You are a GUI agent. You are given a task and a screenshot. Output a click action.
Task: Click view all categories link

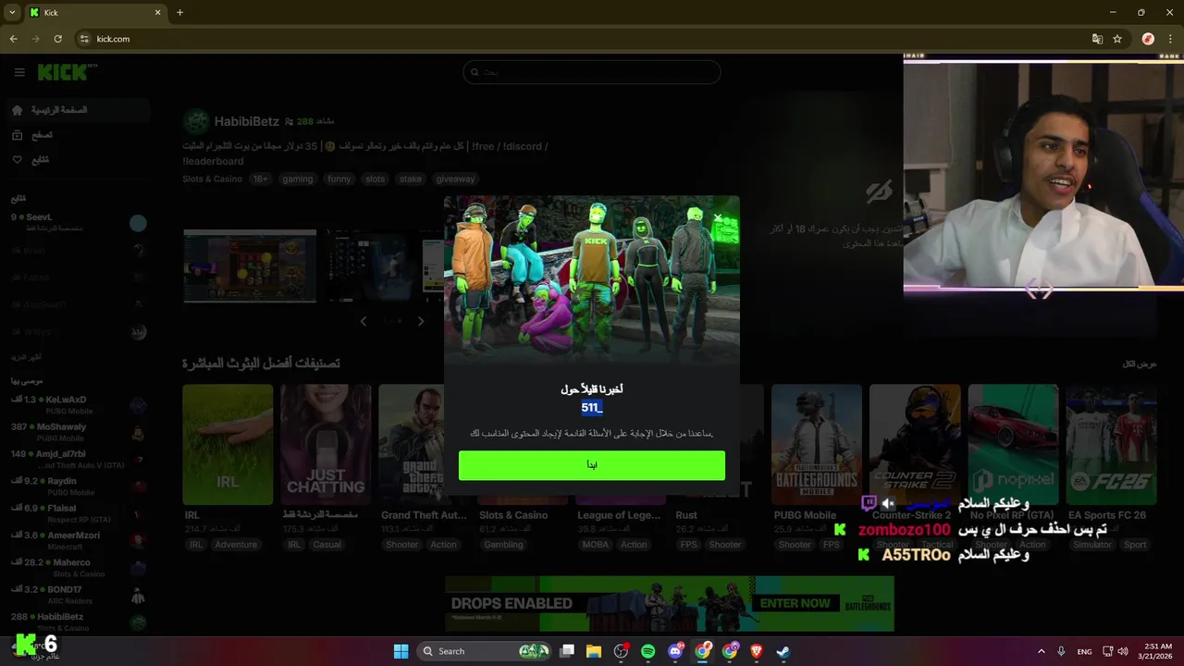(x=1140, y=364)
